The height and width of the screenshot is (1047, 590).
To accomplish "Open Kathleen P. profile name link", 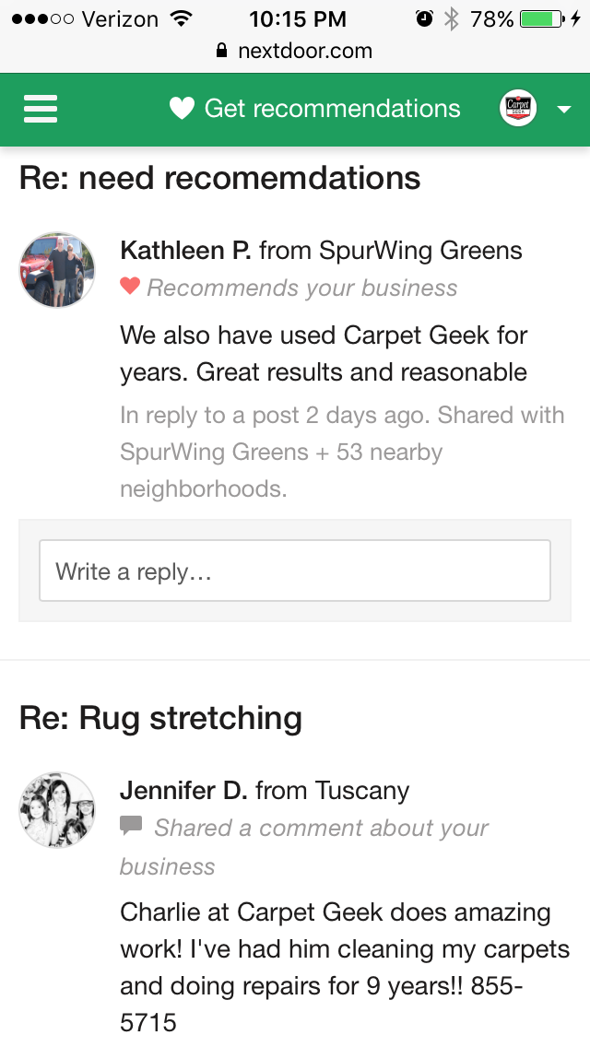I will (185, 251).
